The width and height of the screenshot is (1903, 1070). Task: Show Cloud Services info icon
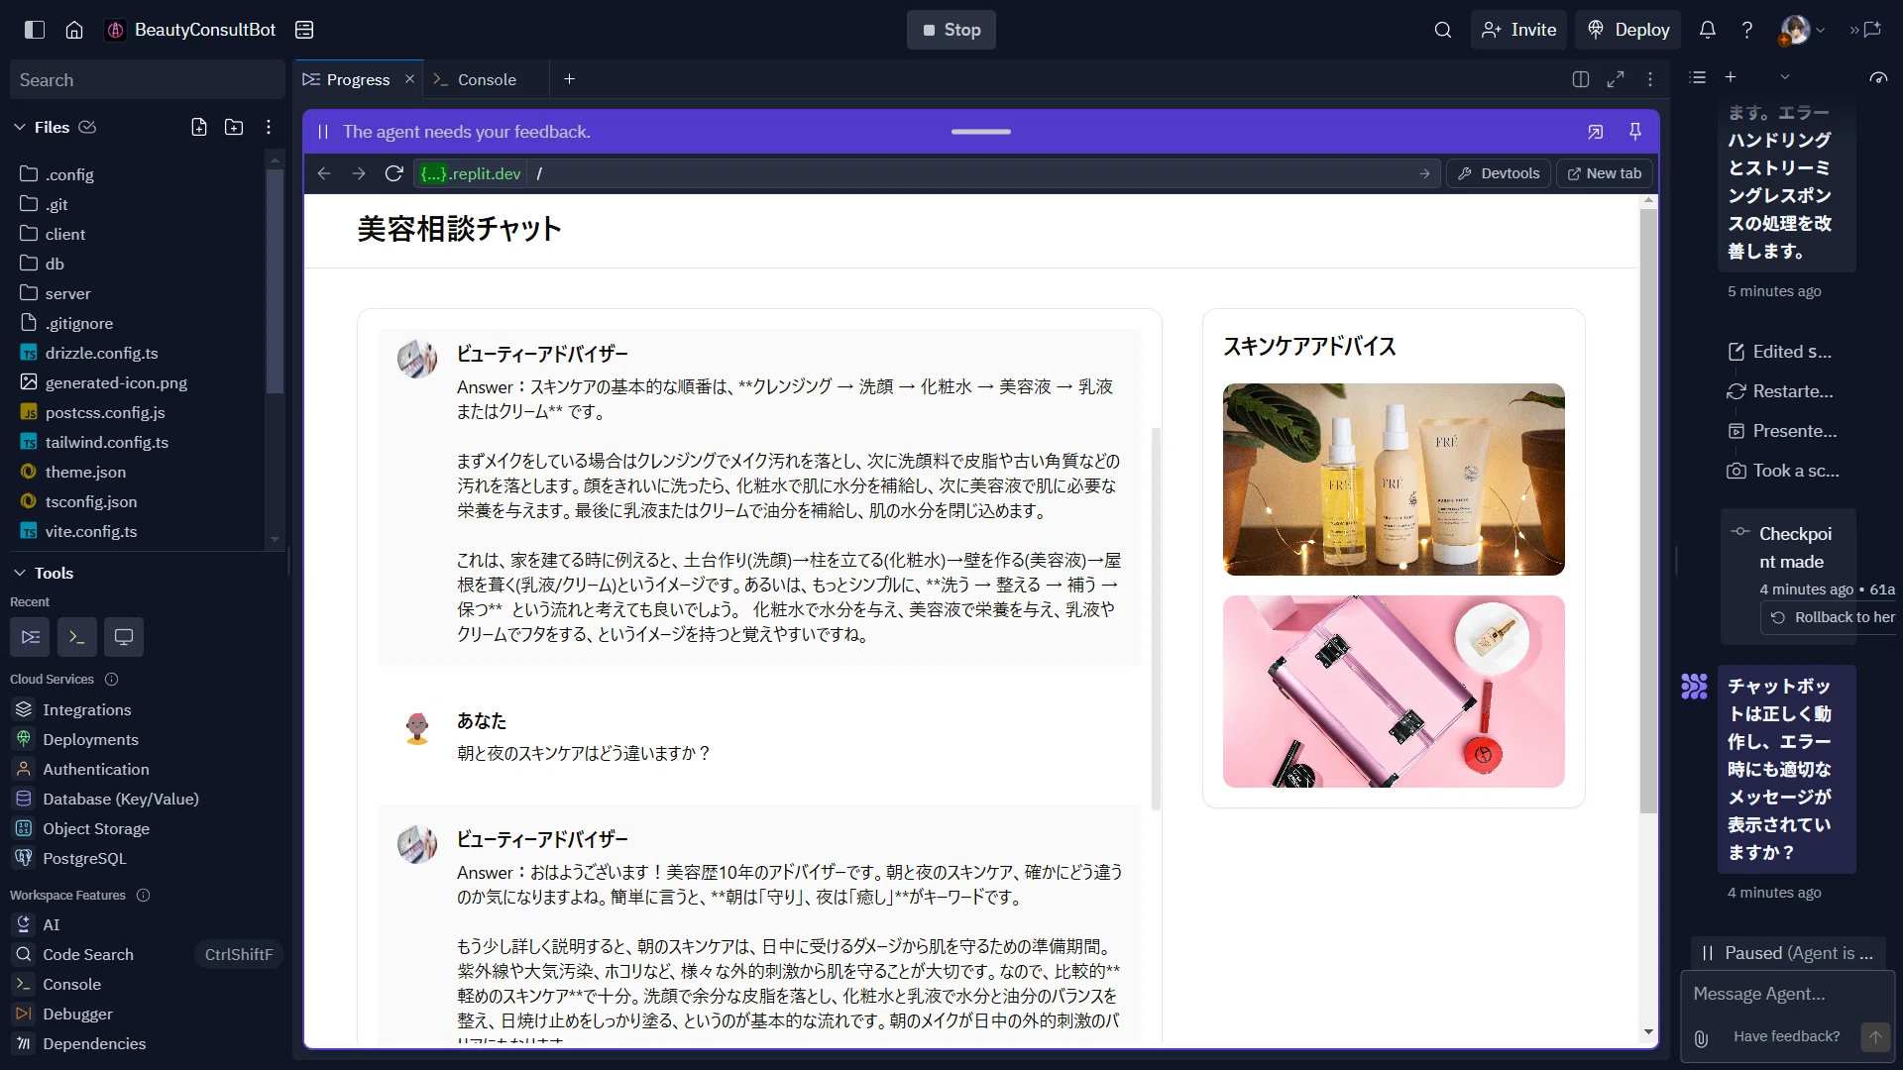click(x=111, y=680)
